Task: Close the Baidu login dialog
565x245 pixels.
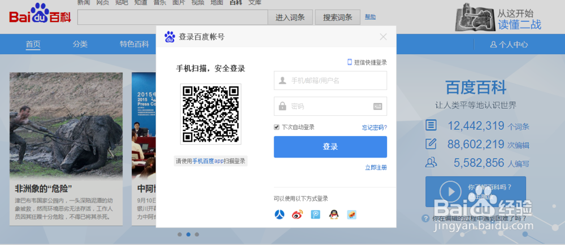Action: 384,37
